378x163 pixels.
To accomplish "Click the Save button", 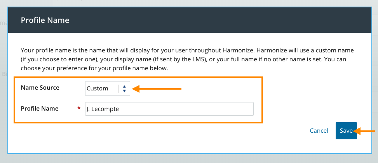I will tap(346, 131).
